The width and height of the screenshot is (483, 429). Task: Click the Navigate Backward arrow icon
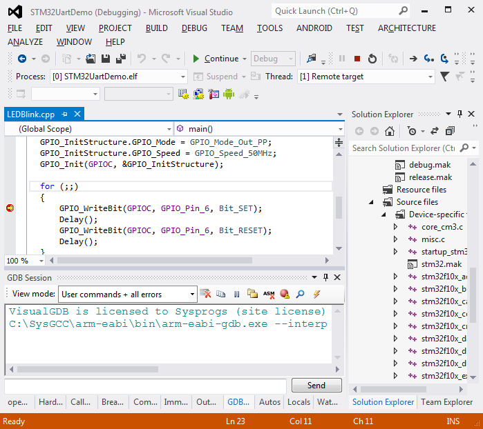(22, 59)
